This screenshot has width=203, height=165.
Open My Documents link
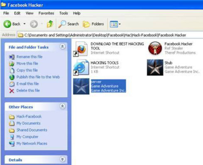(29, 123)
